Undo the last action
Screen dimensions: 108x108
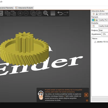coord(60,13)
